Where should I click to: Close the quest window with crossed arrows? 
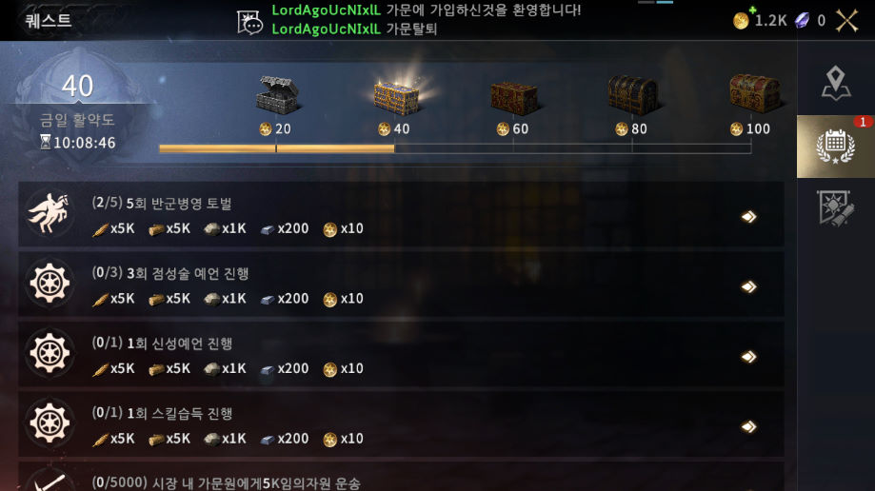click(x=846, y=21)
